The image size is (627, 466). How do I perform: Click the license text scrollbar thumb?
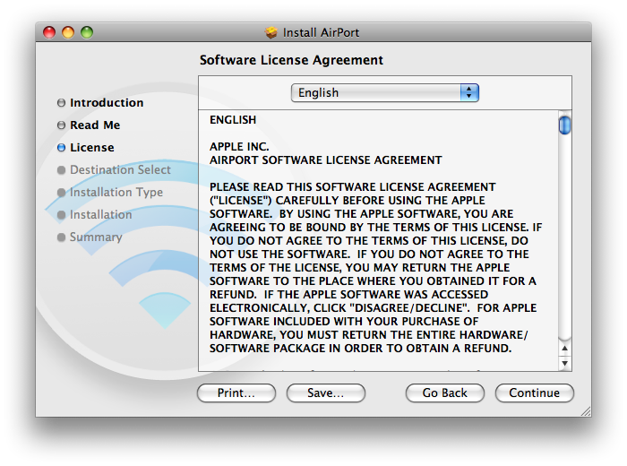point(564,125)
